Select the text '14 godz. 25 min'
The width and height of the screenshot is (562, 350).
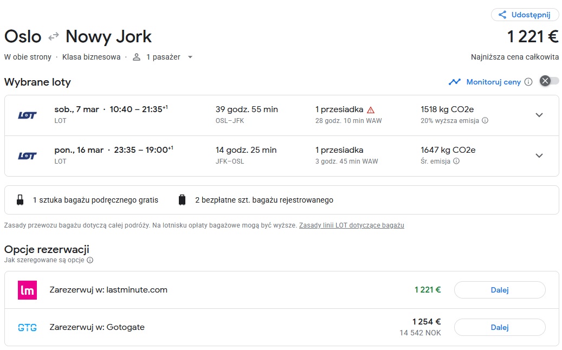pos(246,150)
